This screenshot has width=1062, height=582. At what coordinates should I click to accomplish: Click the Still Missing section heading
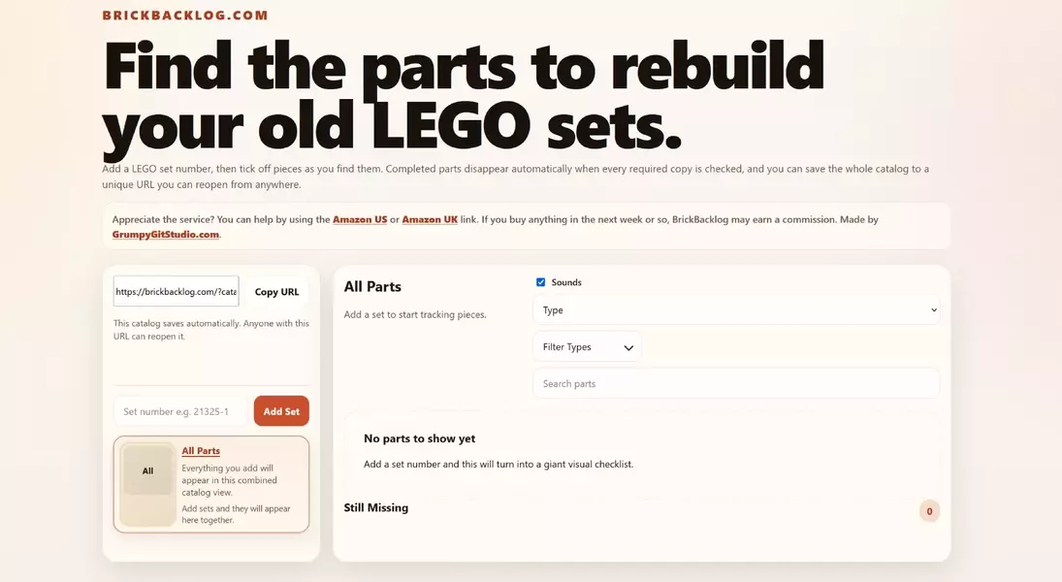tap(376, 507)
